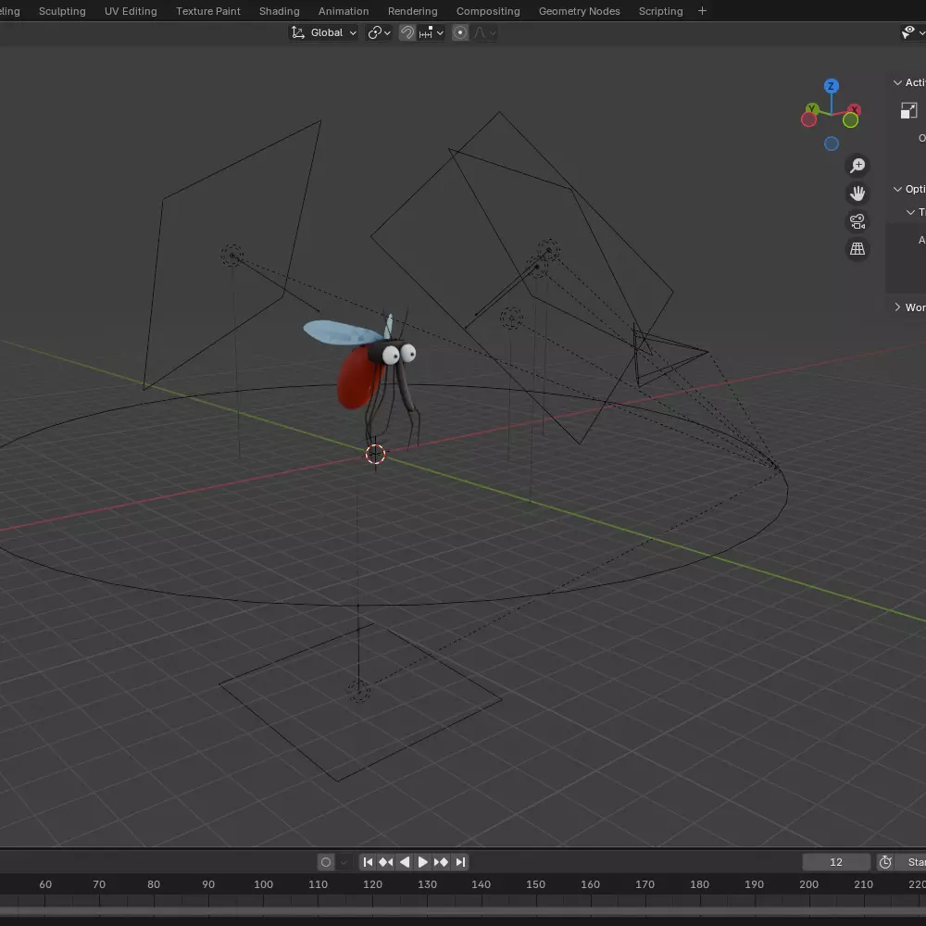Click the Z axis on navigation gizmo
926x926 pixels.
(x=831, y=86)
